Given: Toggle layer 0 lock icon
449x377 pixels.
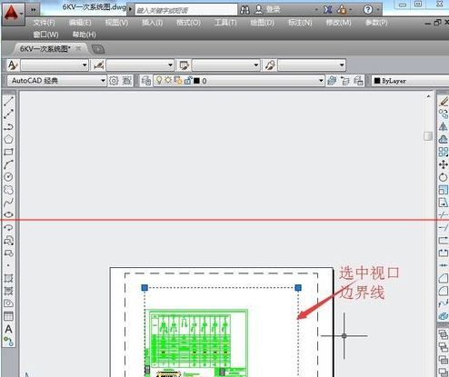Looking at the screenshot, I should click(x=188, y=81).
